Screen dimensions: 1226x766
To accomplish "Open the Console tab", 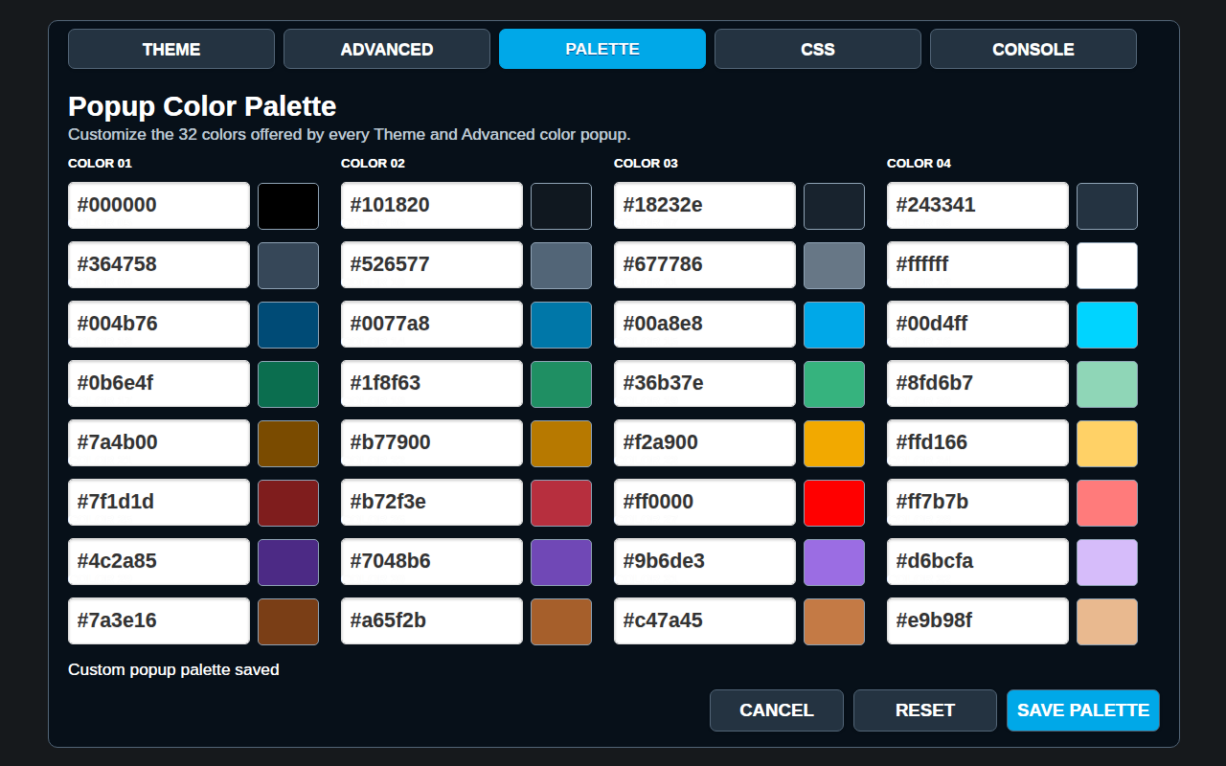I will point(1033,49).
